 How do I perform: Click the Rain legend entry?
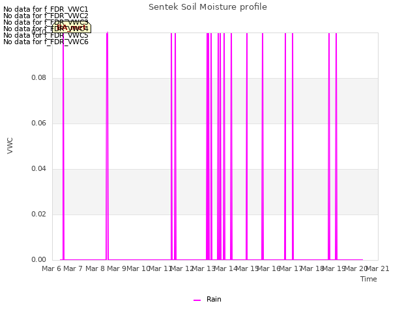[207, 299]
